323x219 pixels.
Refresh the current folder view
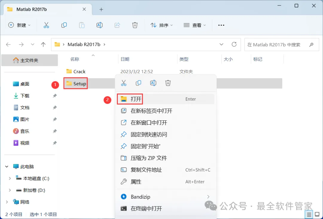pyautogui.click(x=234, y=44)
